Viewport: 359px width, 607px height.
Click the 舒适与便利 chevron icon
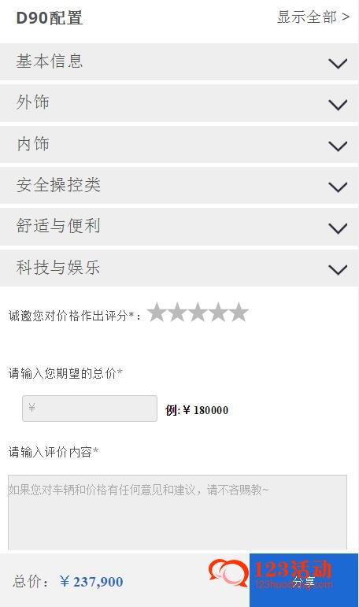pos(338,228)
